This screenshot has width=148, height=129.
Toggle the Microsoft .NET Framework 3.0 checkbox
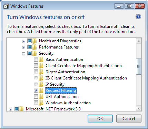(16, 109)
